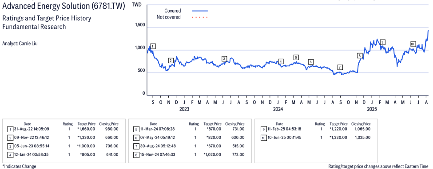Select chart marker 4 near January 2024

[x=281, y=61]
